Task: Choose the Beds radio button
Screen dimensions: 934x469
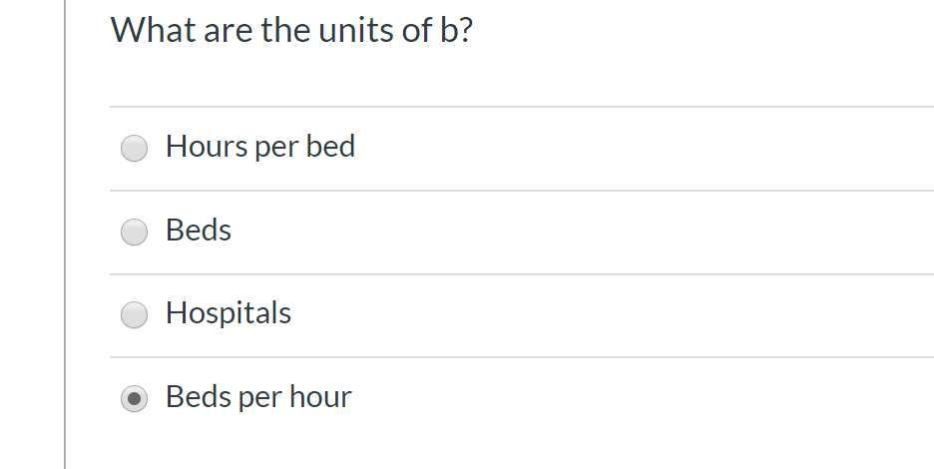Action: (134, 233)
